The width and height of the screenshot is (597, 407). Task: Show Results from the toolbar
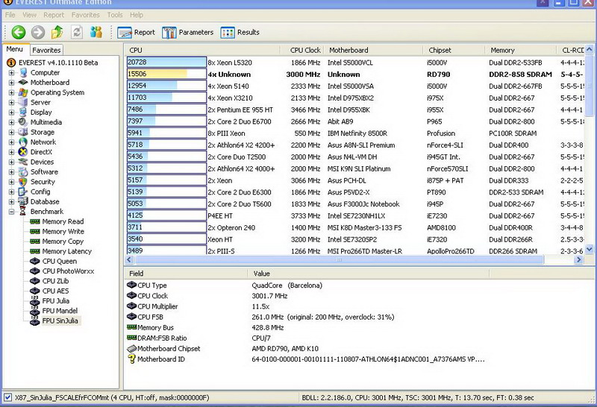click(240, 32)
